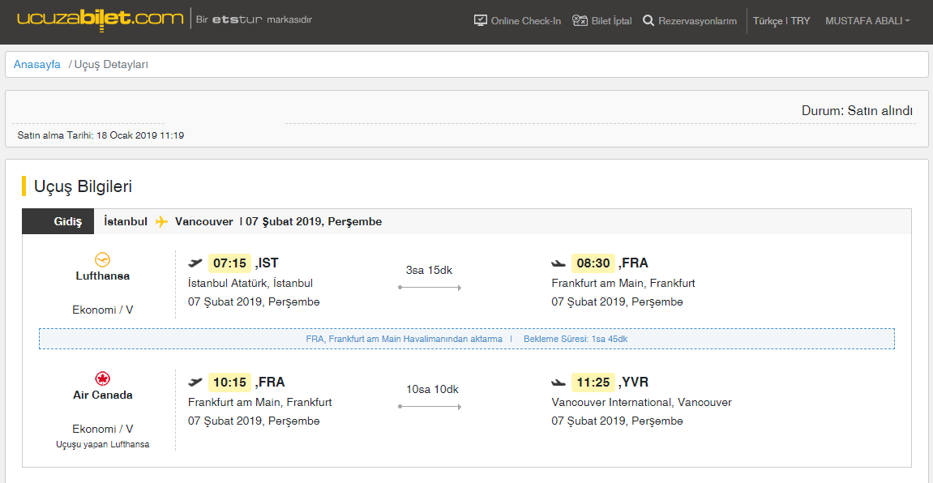Image resolution: width=933 pixels, height=483 pixels.
Task: Click the Online Check-In monitor icon
Action: 481,20
